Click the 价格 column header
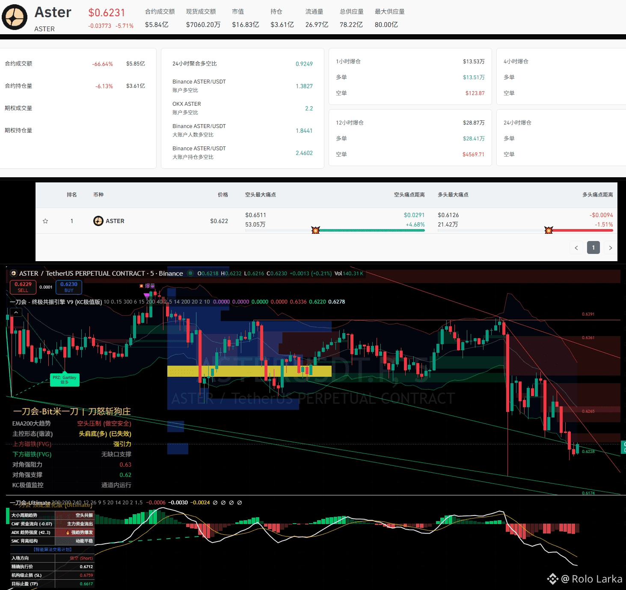This screenshot has height=590, width=626. 223,195
